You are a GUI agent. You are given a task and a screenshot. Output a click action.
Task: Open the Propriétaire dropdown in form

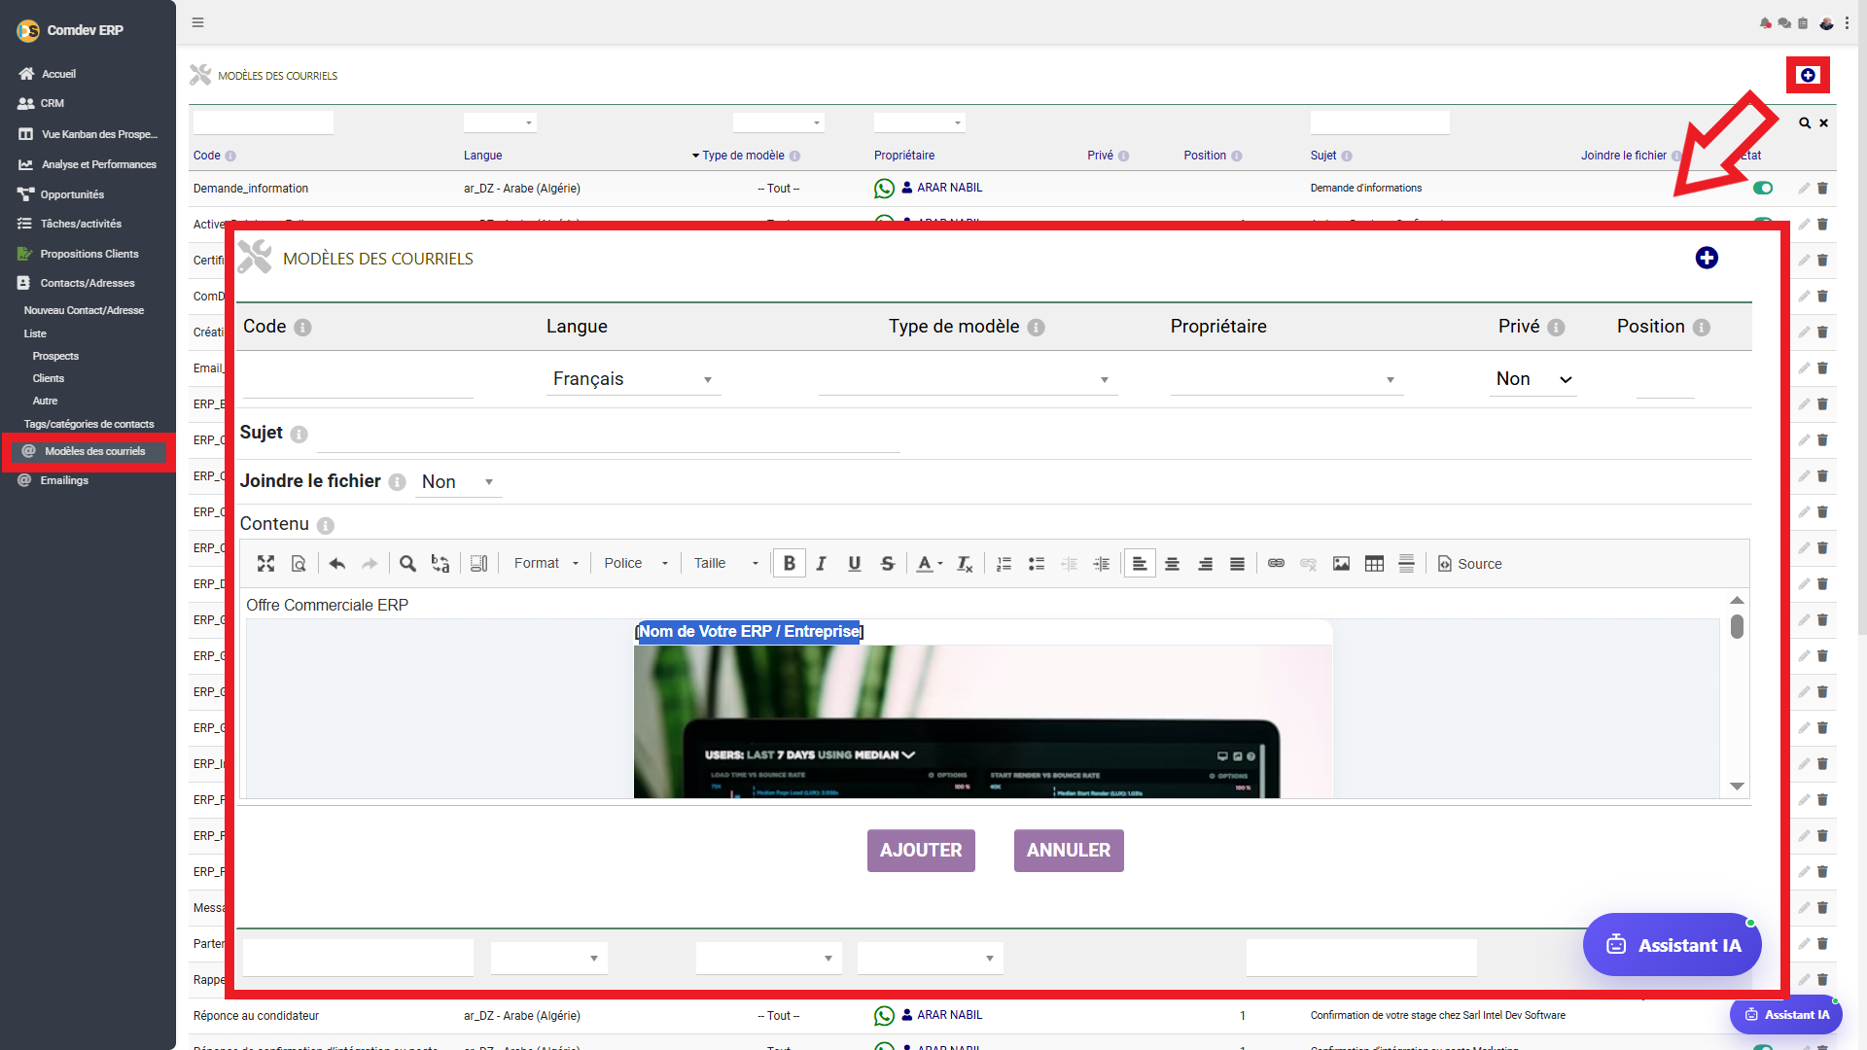point(1286,379)
